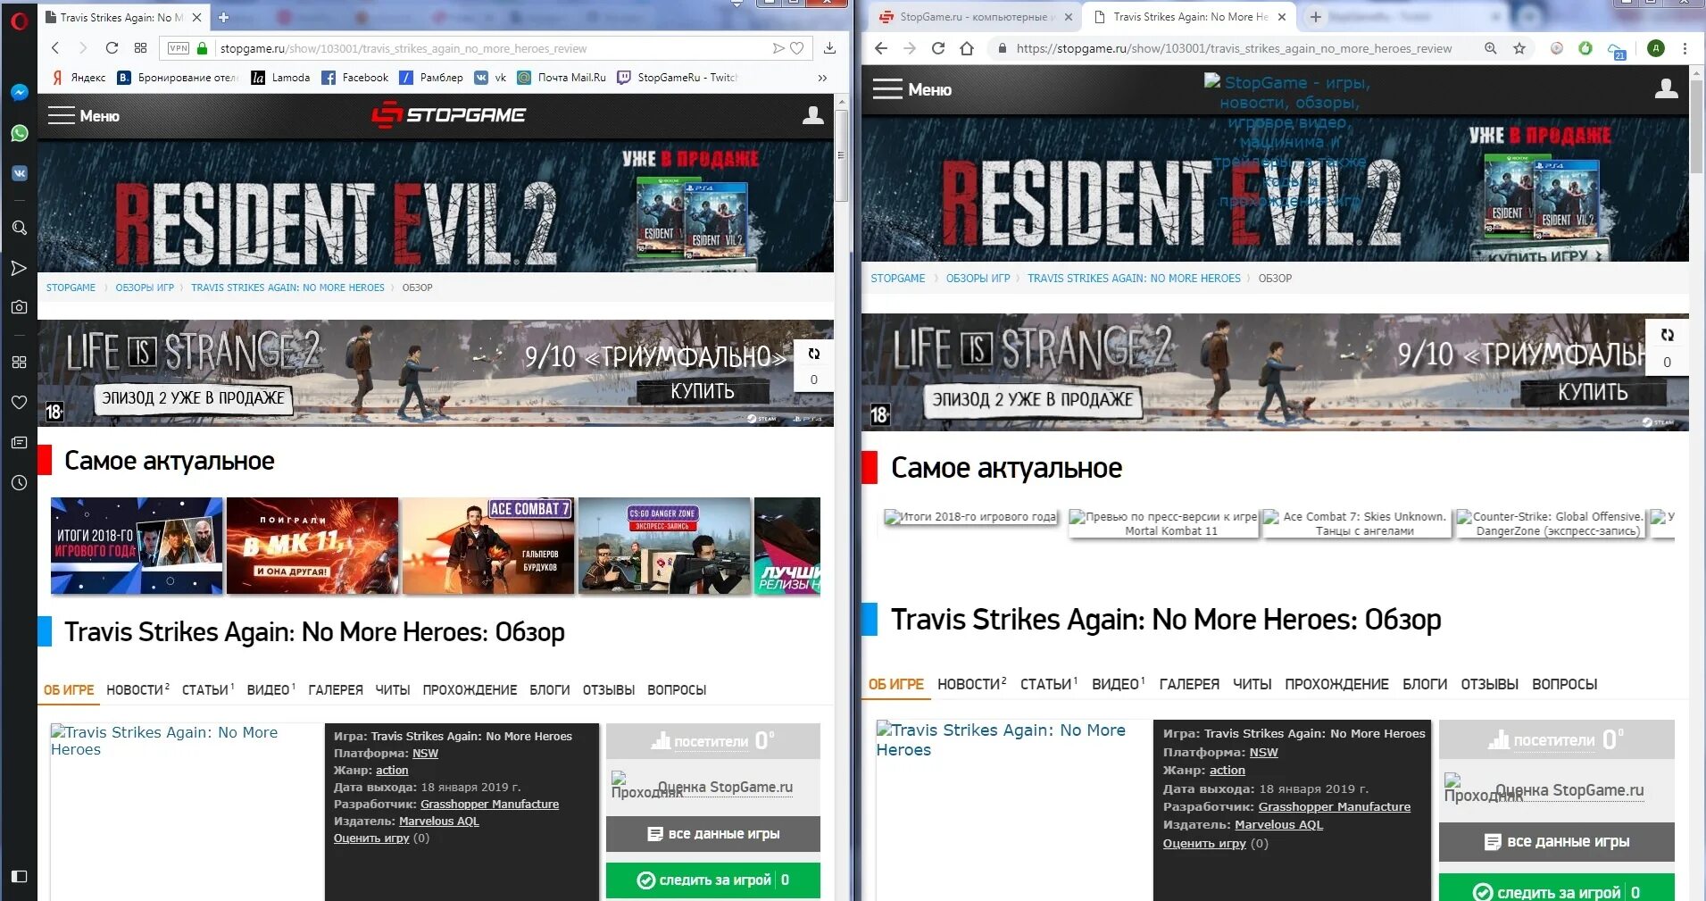Click Opera page vertical scrollbar thumb

tap(840, 155)
